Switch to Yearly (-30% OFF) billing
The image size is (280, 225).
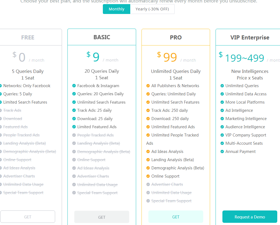(152, 9)
